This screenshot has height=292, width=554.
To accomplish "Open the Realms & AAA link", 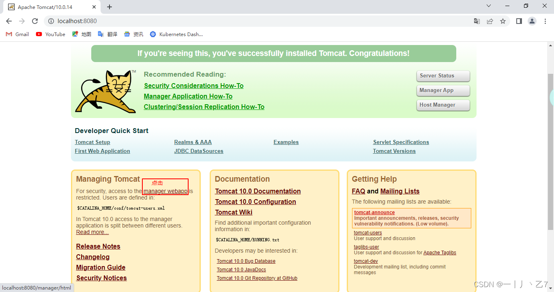I will [193, 142].
